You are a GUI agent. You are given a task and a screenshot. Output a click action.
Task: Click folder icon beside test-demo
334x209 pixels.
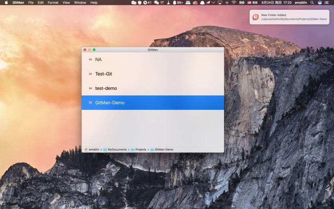click(x=90, y=88)
